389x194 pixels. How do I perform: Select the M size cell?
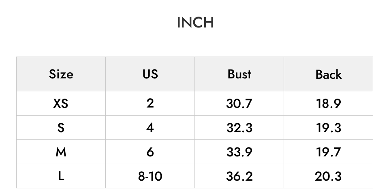tap(61, 152)
